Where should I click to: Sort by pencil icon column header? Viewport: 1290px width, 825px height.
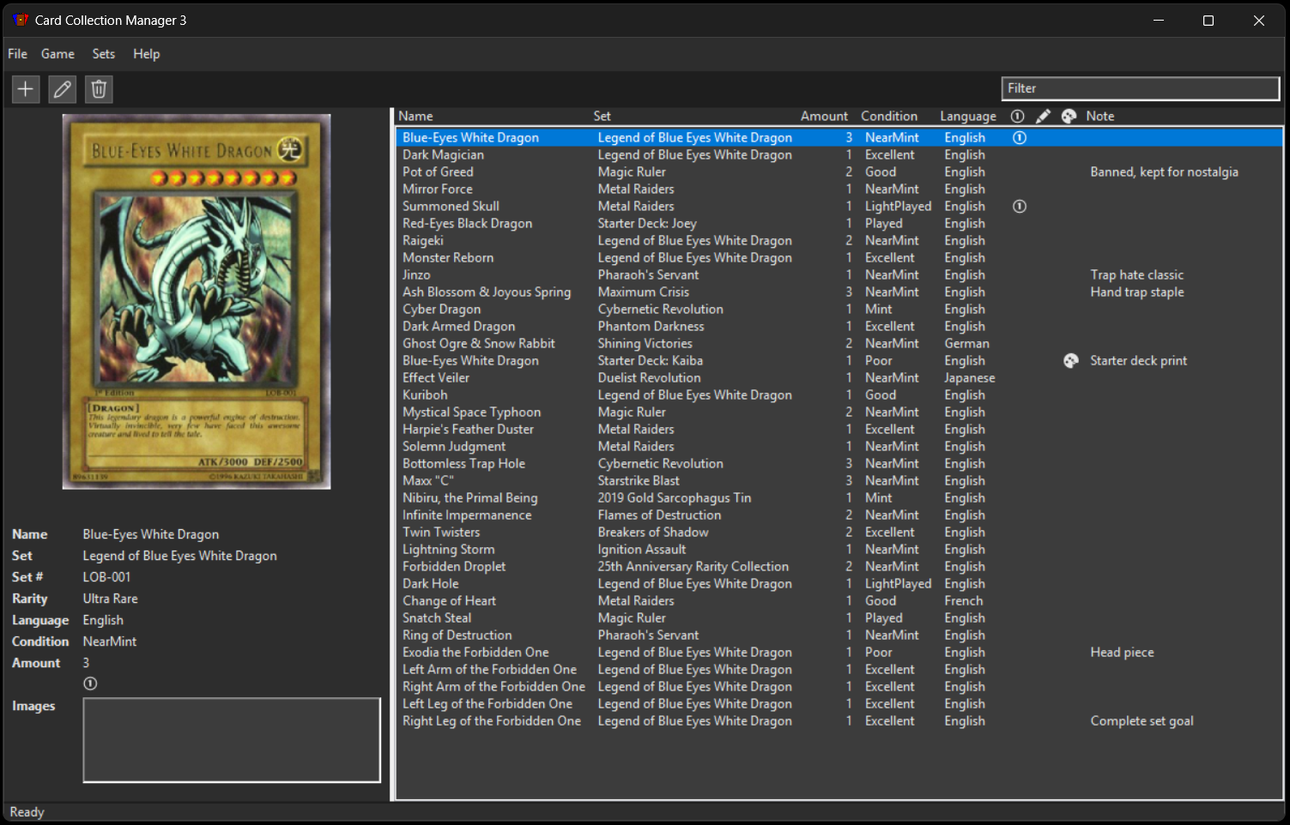(1043, 116)
